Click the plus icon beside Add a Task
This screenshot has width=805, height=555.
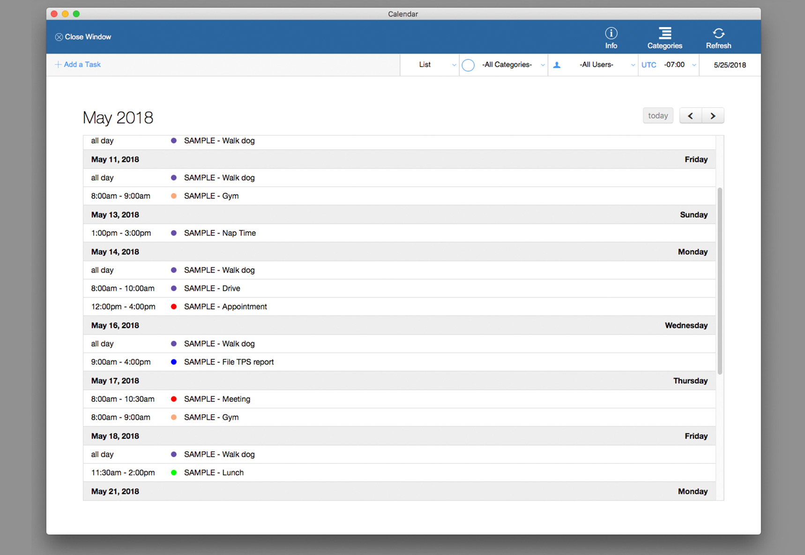pos(58,65)
